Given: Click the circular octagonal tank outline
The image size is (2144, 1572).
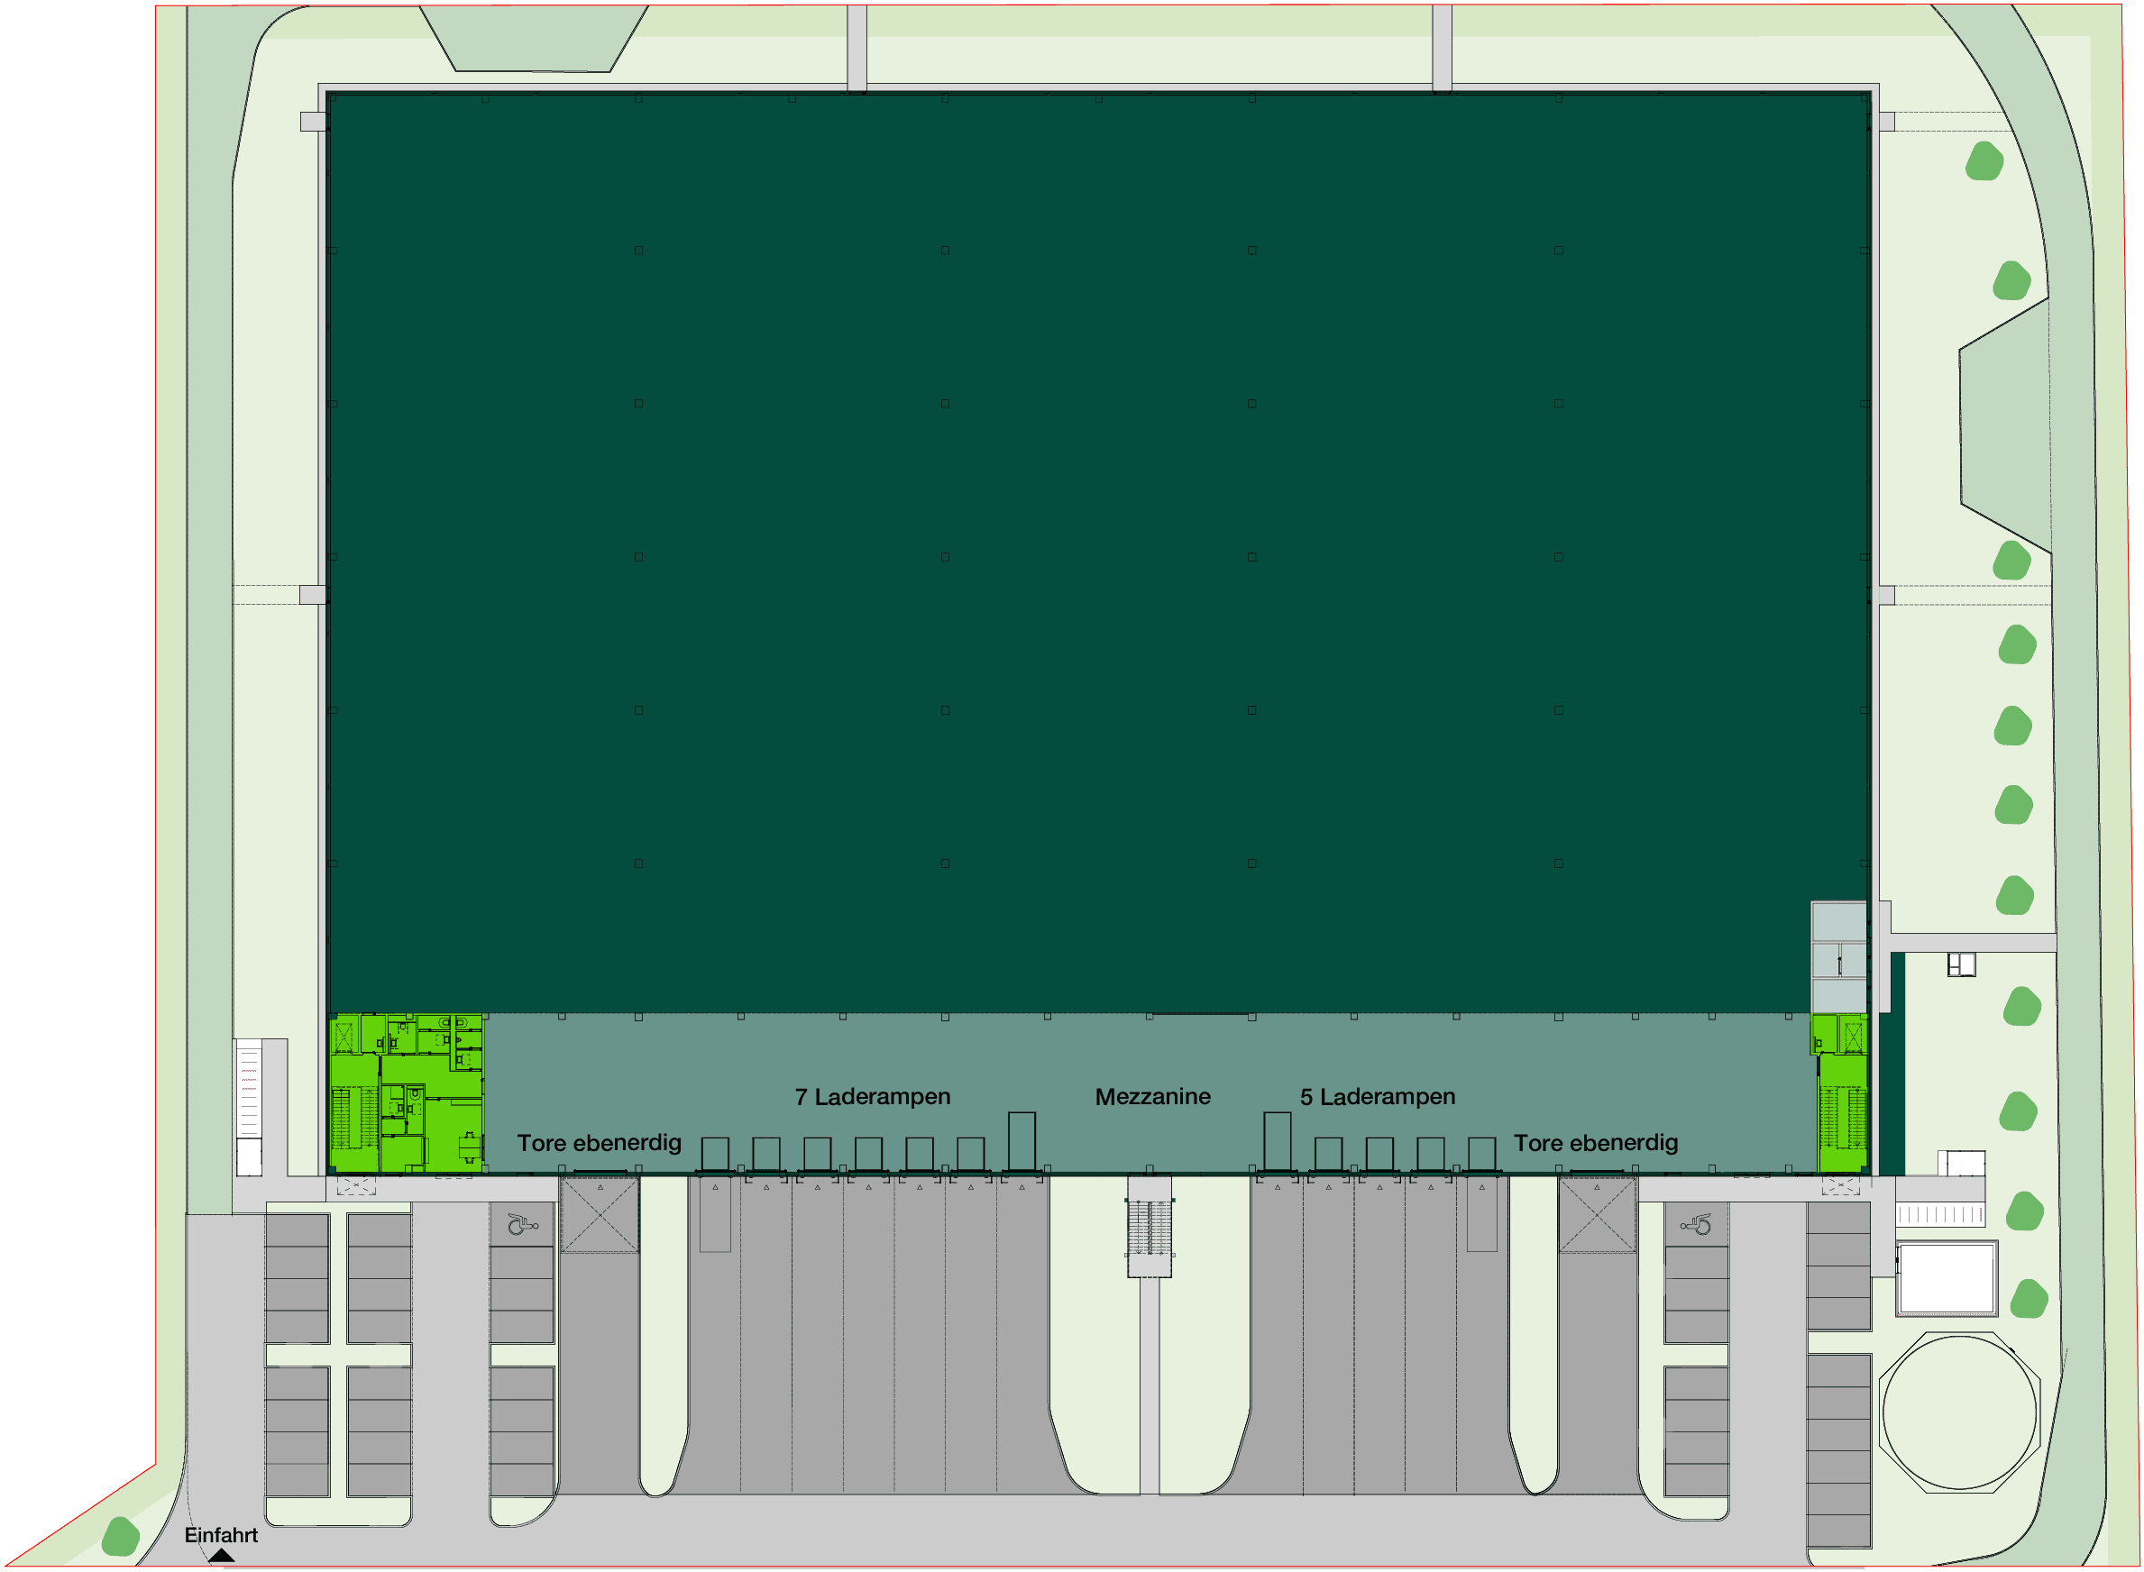Looking at the screenshot, I should click(x=1958, y=1413).
